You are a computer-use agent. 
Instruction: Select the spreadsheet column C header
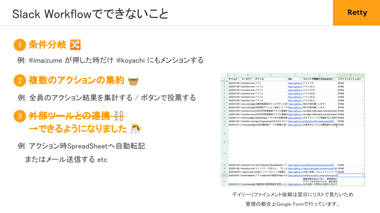(x=271, y=75)
